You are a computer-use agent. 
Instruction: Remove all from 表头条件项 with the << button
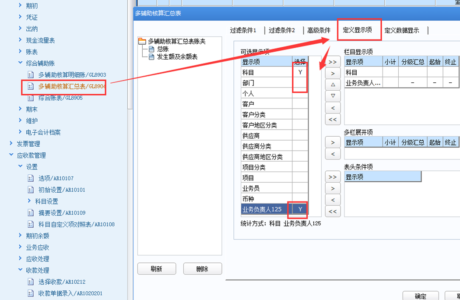pos(333,212)
